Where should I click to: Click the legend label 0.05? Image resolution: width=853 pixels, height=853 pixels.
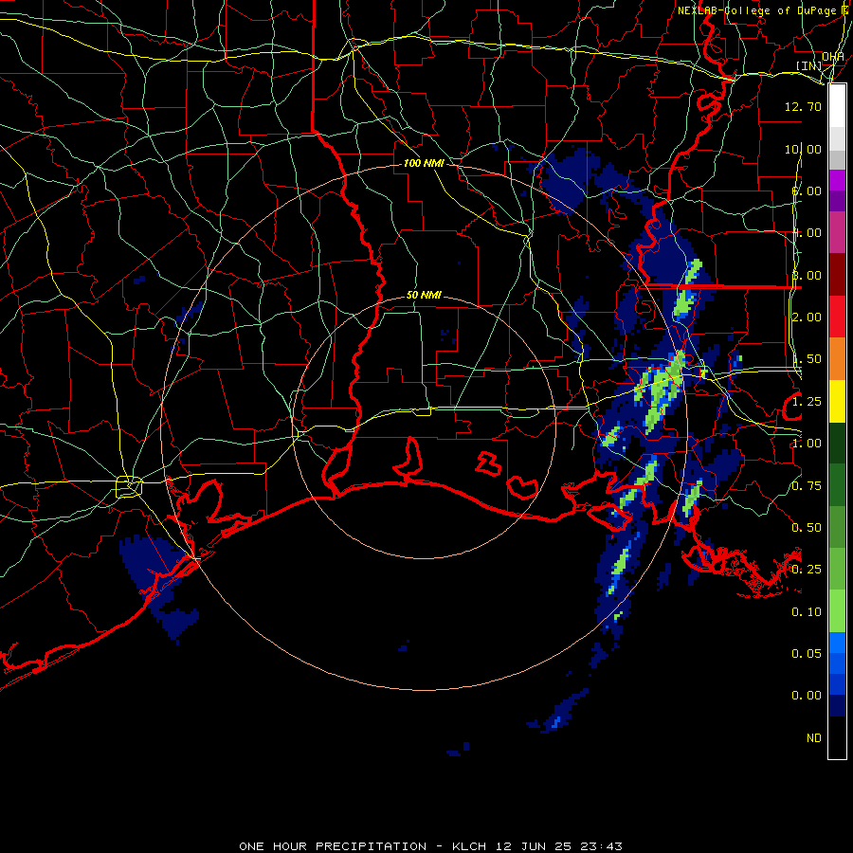click(x=807, y=653)
